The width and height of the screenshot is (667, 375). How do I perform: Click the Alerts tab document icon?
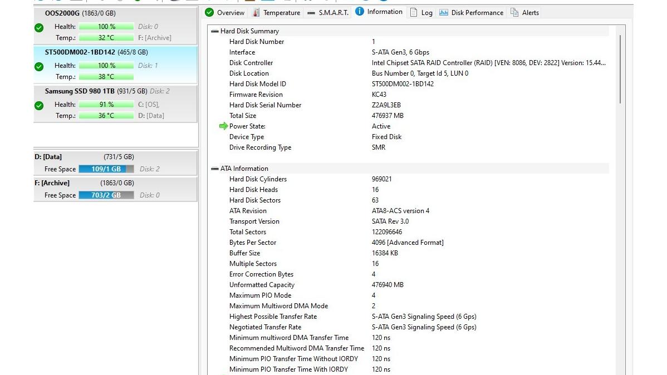pyautogui.click(x=514, y=13)
